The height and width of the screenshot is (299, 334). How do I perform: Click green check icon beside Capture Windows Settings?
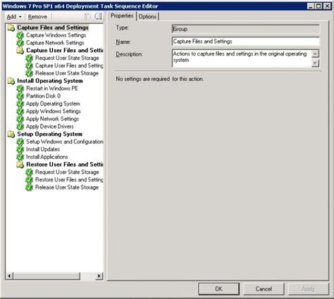(x=20, y=35)
